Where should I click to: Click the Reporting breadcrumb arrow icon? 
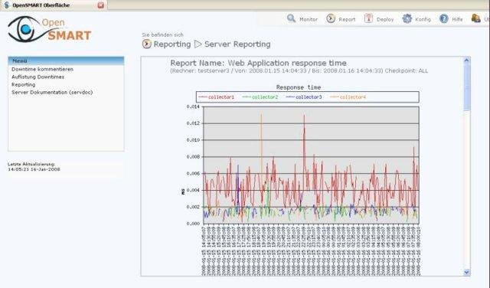tap(146, 44)
